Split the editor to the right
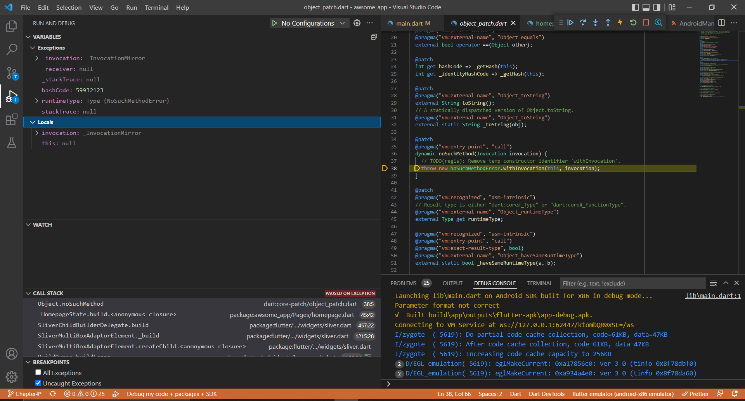Screen dimensions: 745x401 pos(721,23)
